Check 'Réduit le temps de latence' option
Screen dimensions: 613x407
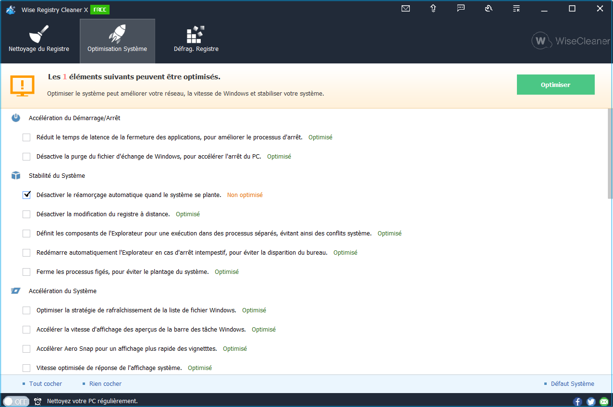pos(26,137)
